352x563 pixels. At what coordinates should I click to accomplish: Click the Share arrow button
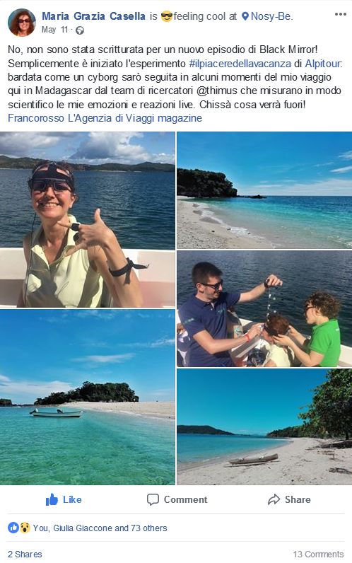289,499
